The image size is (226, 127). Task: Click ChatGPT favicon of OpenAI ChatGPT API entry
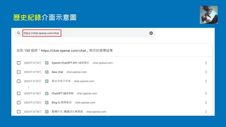point(47,63)
